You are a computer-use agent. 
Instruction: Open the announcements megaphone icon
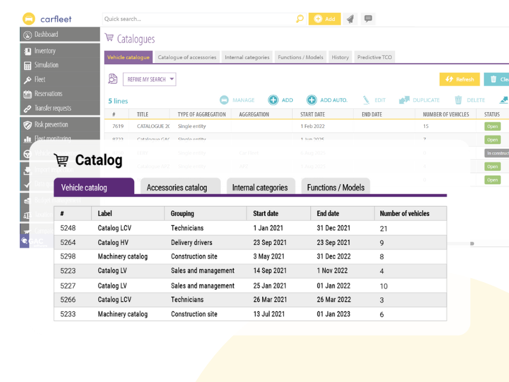[x=351, y=19]
